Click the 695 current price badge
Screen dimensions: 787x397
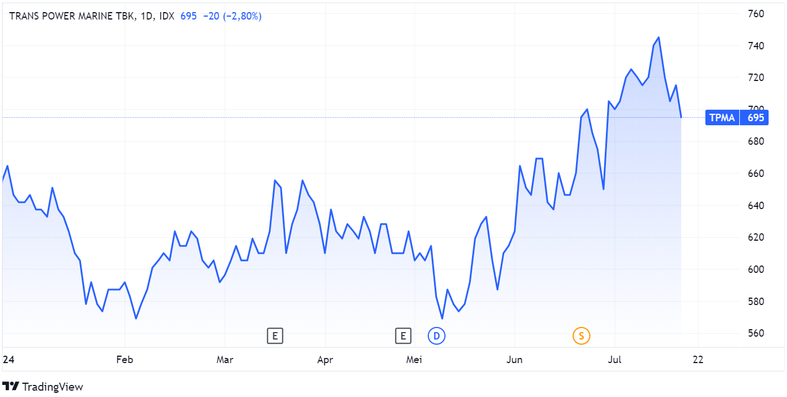coord(755,118)
